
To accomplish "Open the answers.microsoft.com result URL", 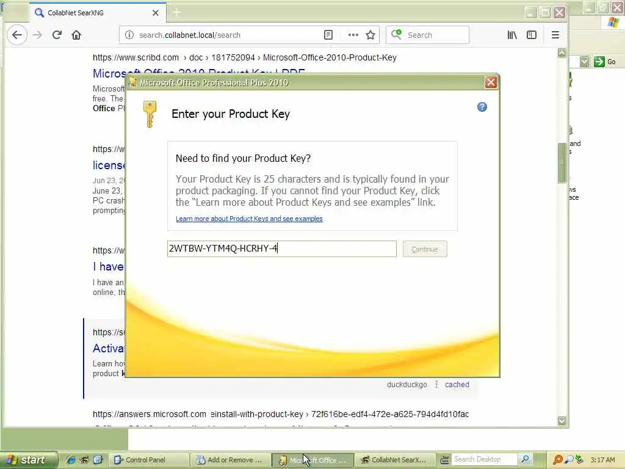I will (x=281, y=414).
